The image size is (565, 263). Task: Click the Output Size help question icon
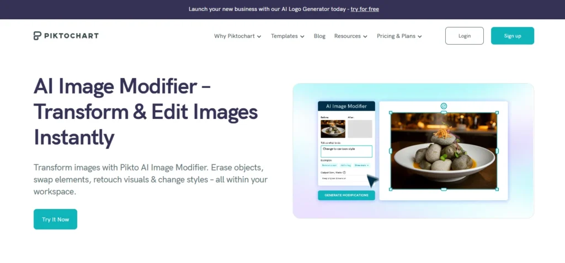344,172
